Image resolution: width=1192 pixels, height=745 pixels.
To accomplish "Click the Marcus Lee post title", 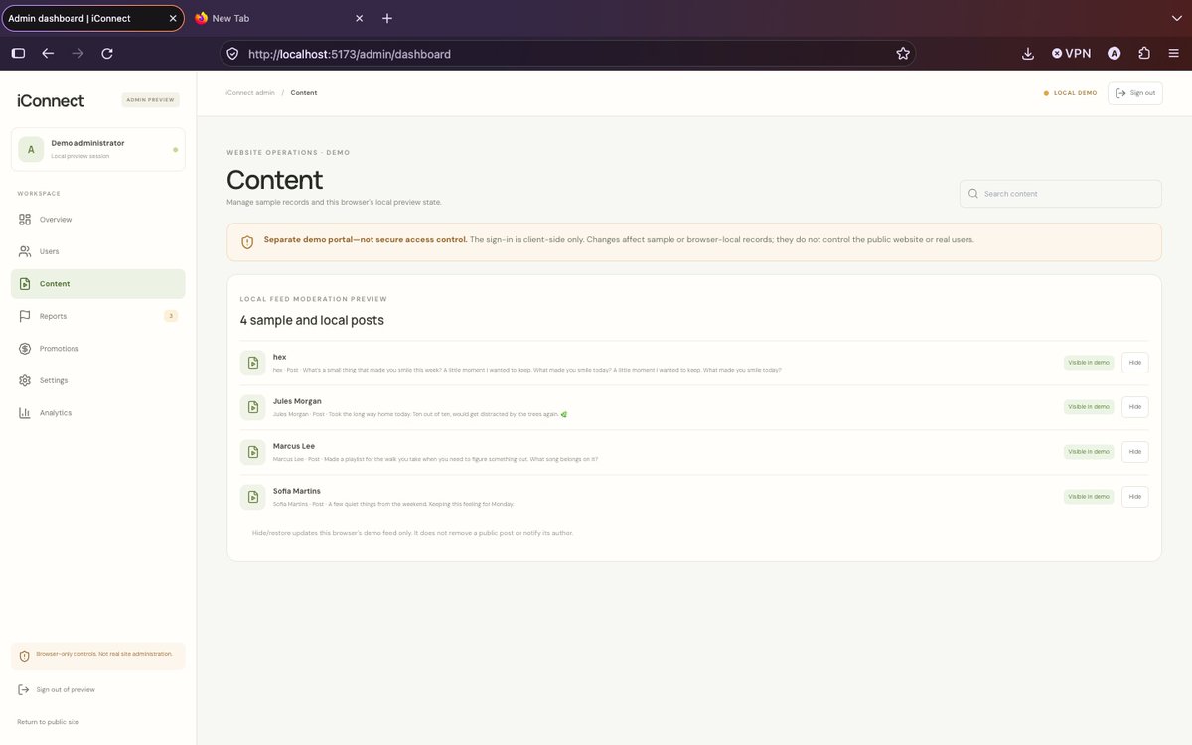I will pyautogui.click(x=294, y=446).
